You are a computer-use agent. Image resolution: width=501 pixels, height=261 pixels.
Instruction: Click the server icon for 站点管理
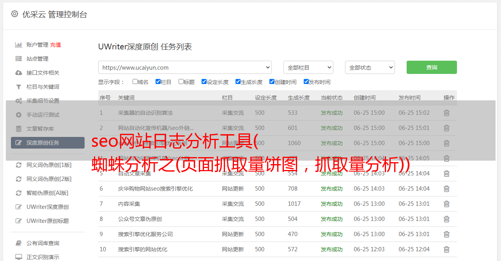click(18, 59)
